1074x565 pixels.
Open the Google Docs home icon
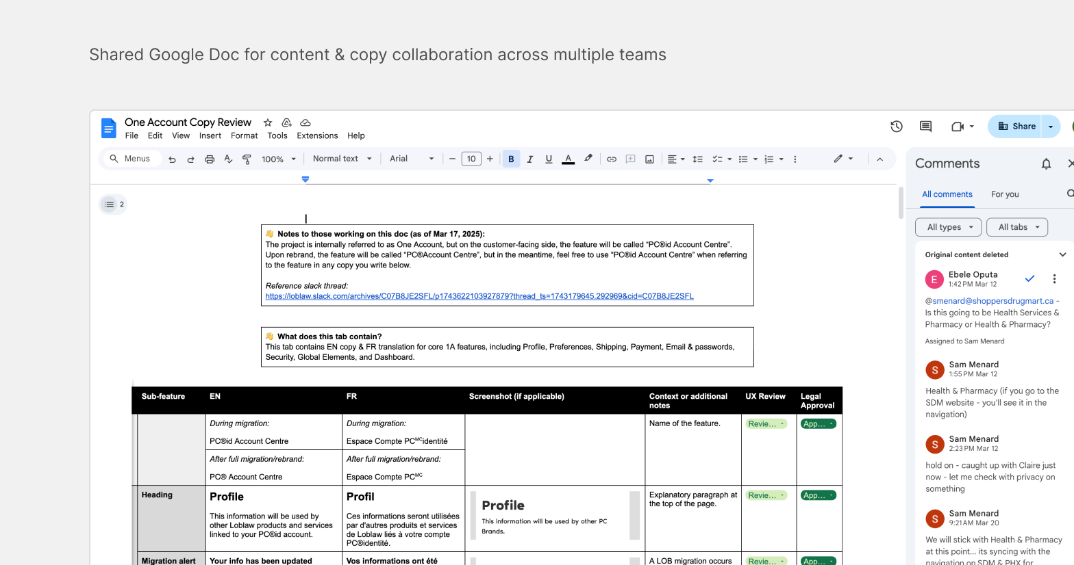(108, 128)
